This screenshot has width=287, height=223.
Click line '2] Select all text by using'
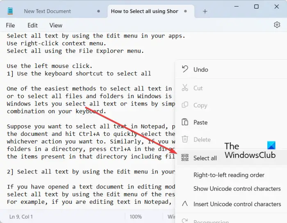click(91, 172)
